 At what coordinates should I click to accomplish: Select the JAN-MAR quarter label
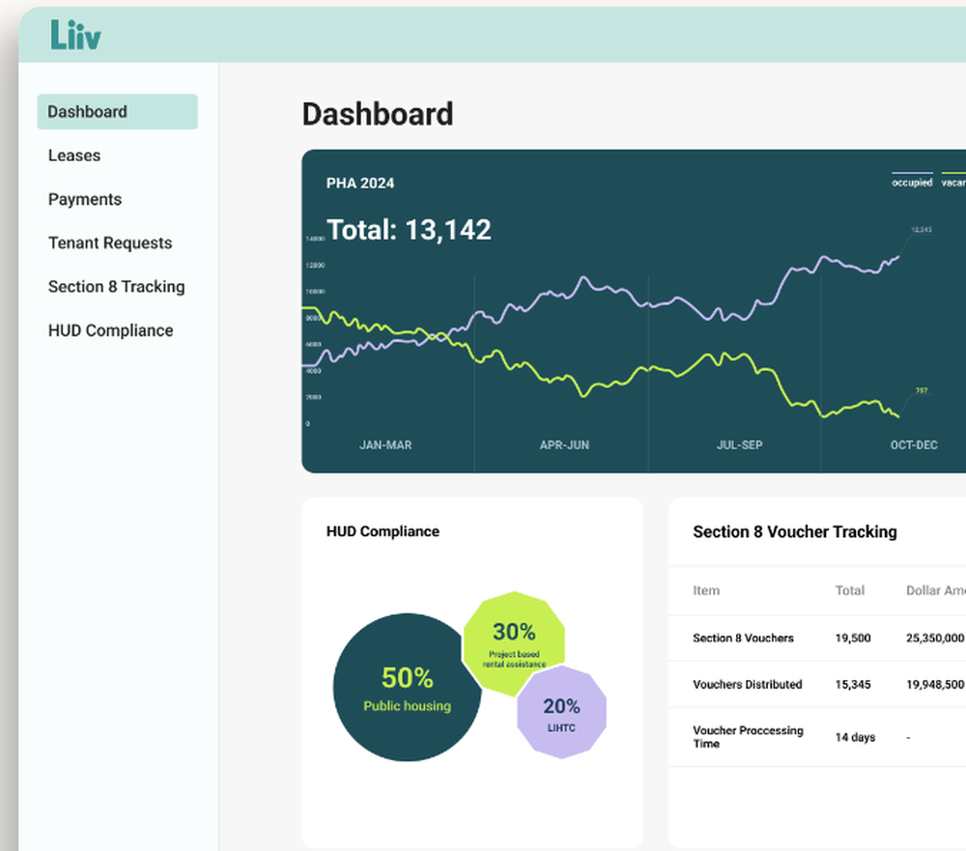[x=385, y=445]
